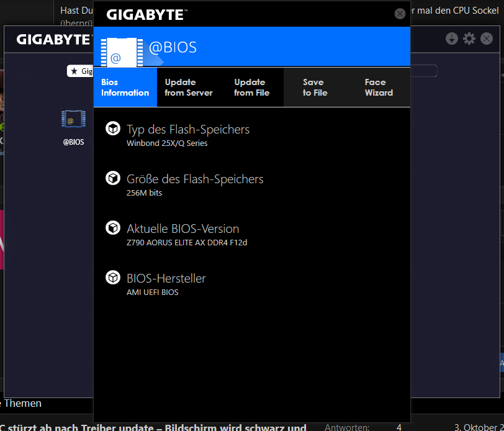Select the Winbond 25X/Q Series text
Image resolution: width=504 pixels, height=431 pixels.
click(x=167, y=143)
